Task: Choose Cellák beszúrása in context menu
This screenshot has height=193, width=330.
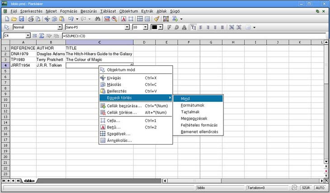Action: click(136, 106)
